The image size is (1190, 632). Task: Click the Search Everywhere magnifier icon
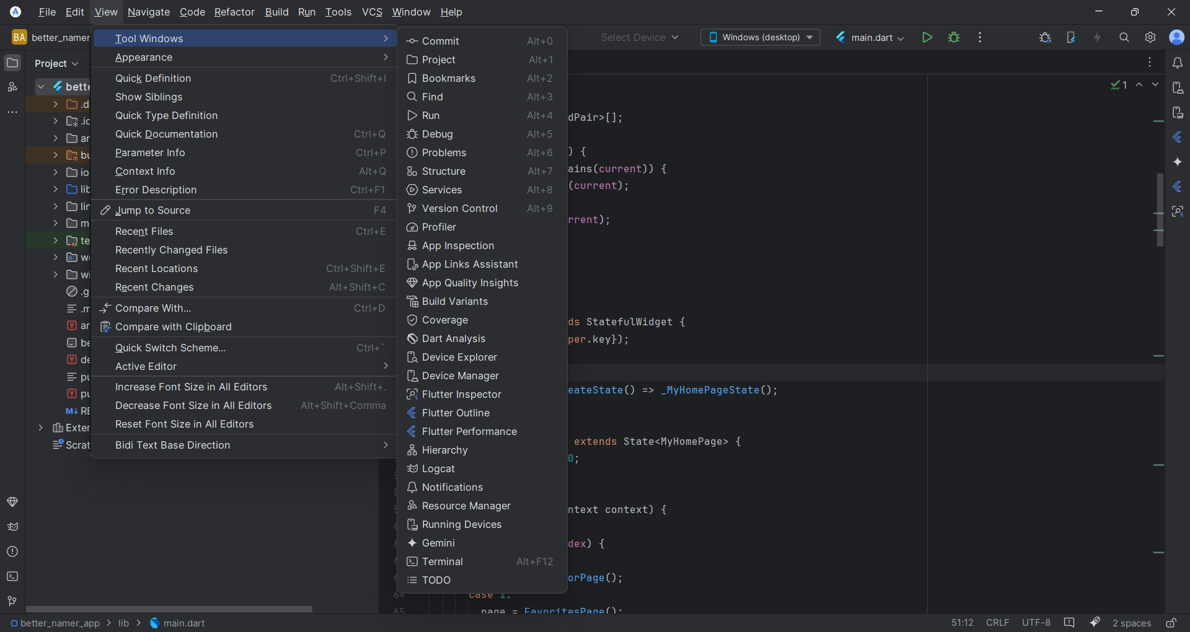click(1124, 37)
